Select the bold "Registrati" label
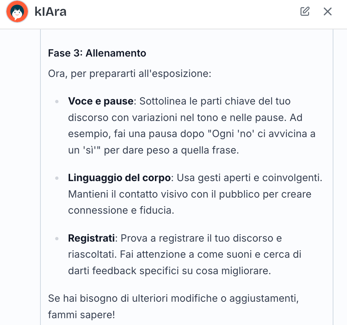The image size is (347, 325). (x=92, y=238)
